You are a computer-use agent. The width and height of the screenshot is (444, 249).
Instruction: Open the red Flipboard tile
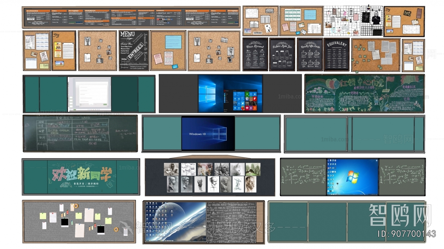point(255,99)
